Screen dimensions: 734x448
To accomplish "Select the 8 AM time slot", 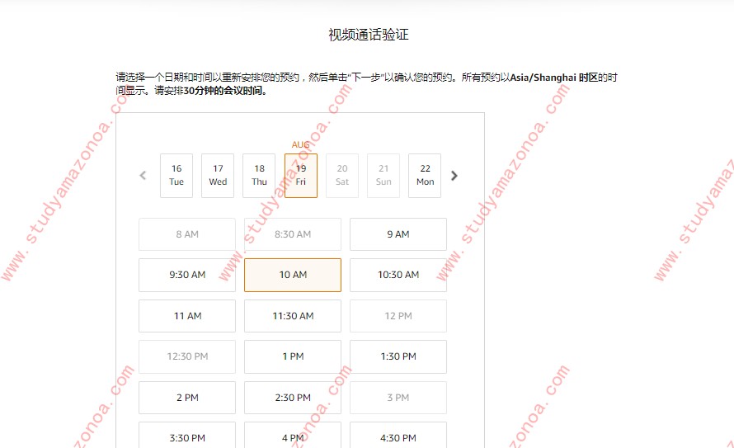I will point(187,234).
